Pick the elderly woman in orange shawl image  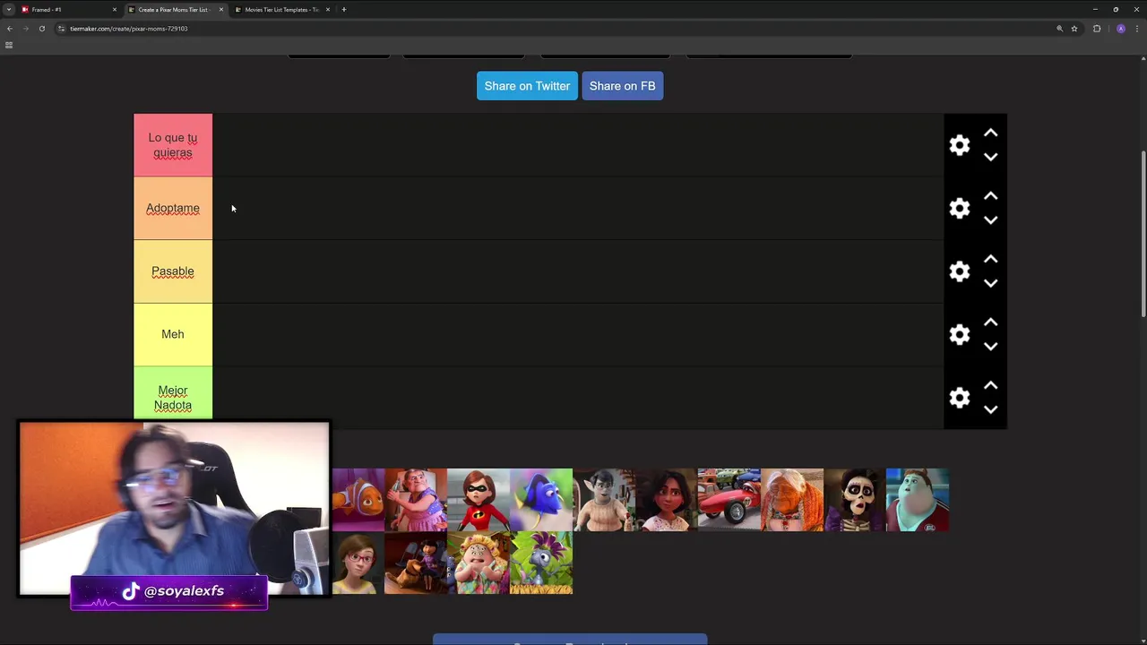(792, 500)
